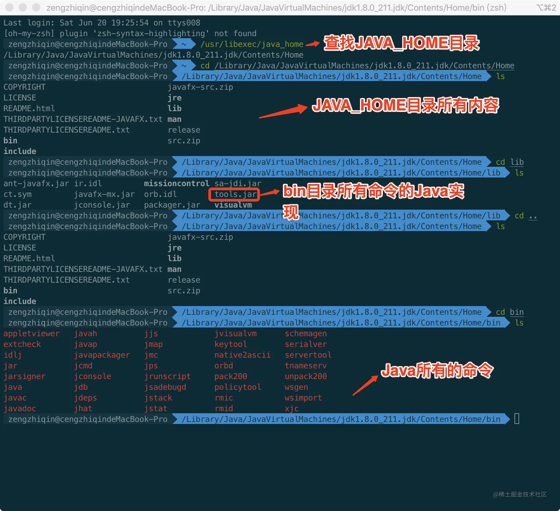Click the jjs command name
This screenshot has height=511, width=560.
pyautogui.click(x=151, y=334)
